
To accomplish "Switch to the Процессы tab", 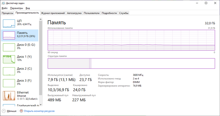I will (x=8, y=13).
